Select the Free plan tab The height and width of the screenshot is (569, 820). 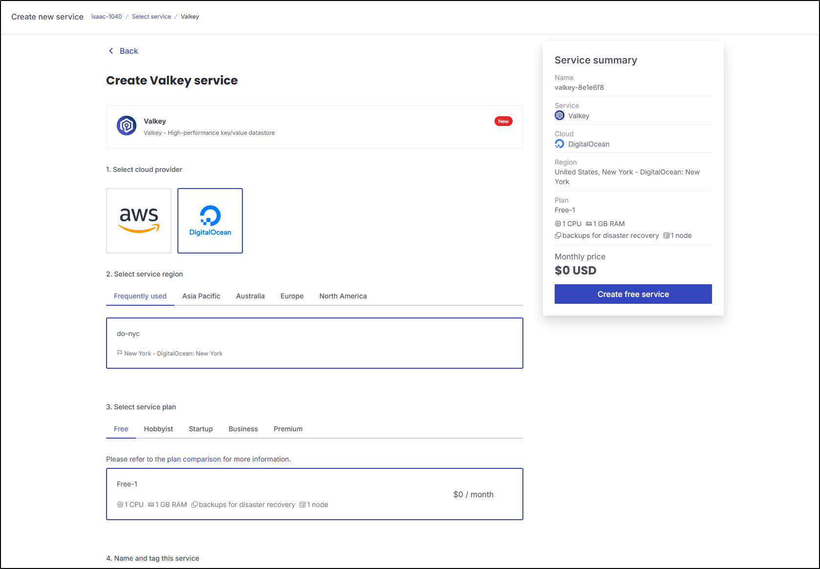121,429
